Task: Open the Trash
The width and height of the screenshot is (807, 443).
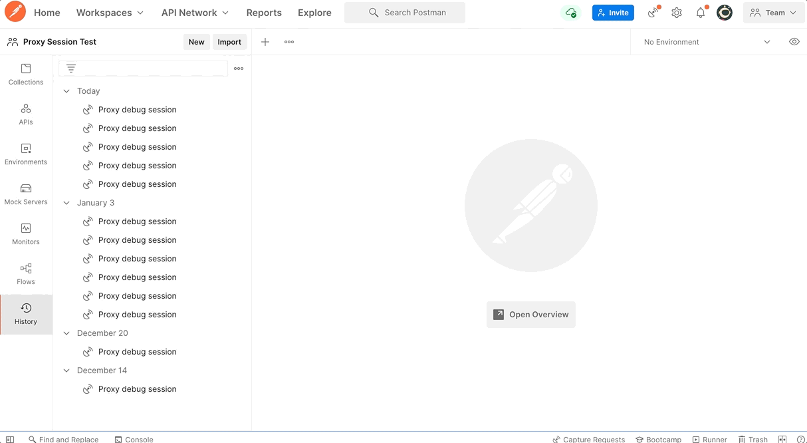Action: [x=752, y=439]
